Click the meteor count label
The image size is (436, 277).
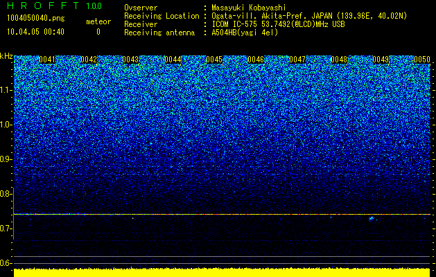pyautogui.click(x=98, y=21)
